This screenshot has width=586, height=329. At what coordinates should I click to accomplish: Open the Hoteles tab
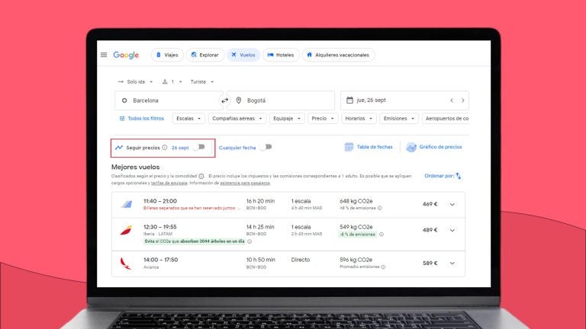[281, 55]
